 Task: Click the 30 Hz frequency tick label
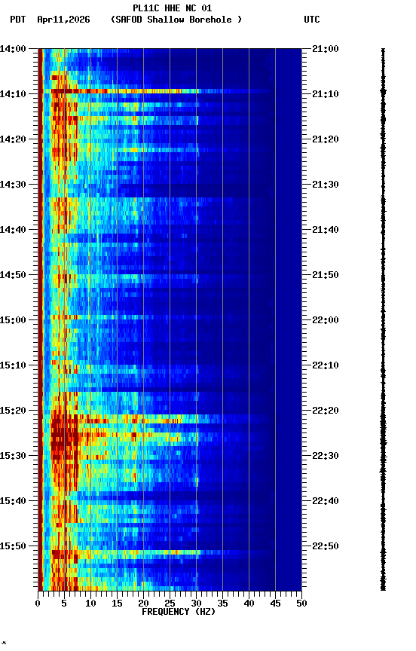196,604
